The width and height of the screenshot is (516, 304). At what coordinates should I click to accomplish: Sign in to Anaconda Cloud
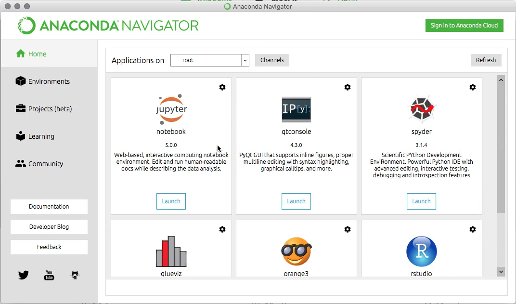[464, 25]
